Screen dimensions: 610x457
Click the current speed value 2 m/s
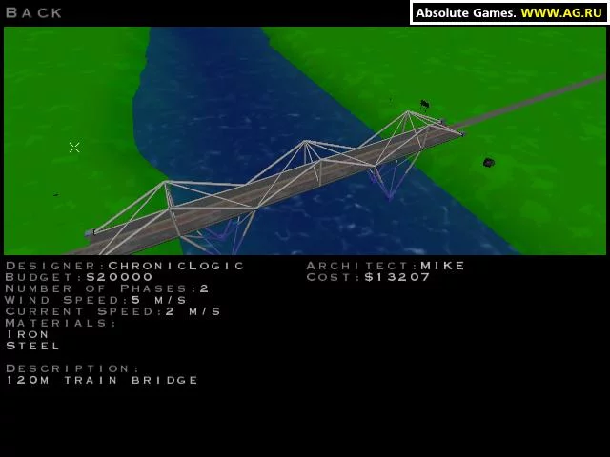tap(193, 311)
